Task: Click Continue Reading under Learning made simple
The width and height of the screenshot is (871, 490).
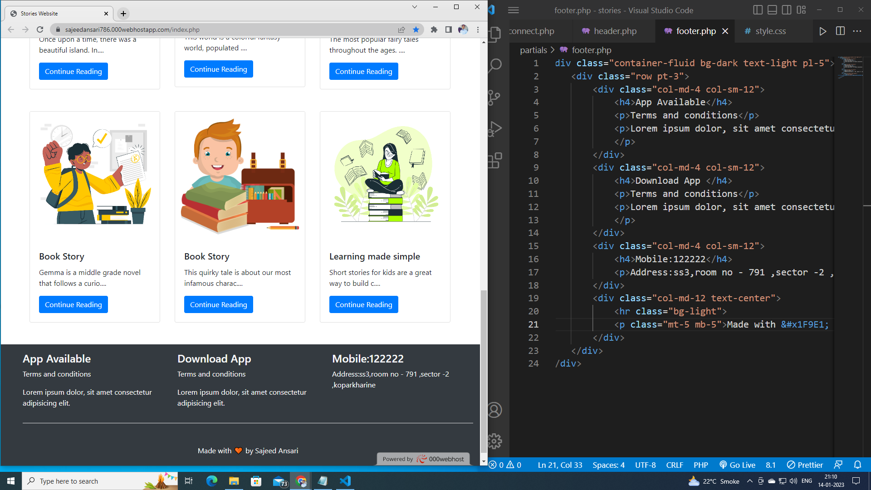Action: (x=363, y=304)
